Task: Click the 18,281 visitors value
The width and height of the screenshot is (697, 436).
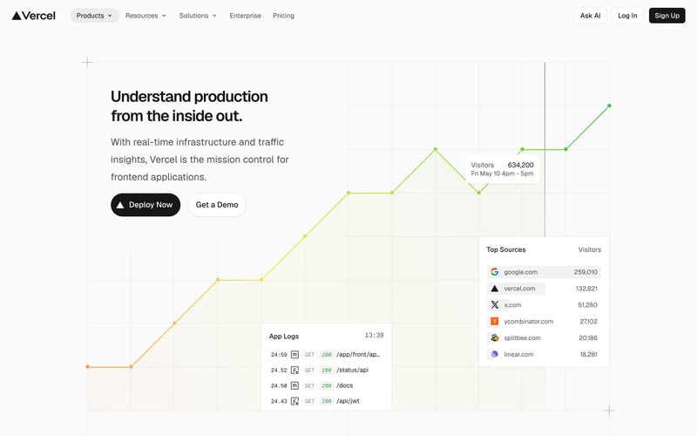Action: click(589, 354)
